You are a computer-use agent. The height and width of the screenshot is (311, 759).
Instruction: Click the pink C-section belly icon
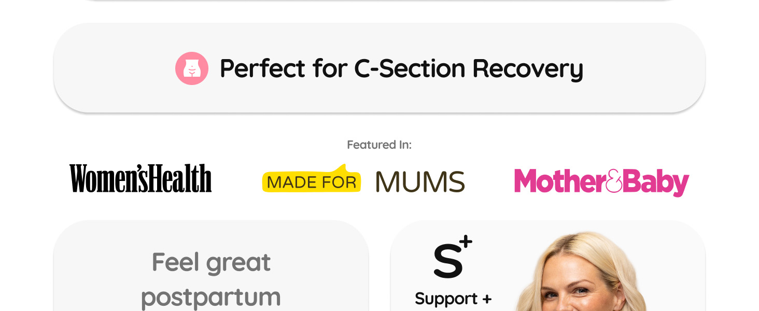[x=192, y=68]
